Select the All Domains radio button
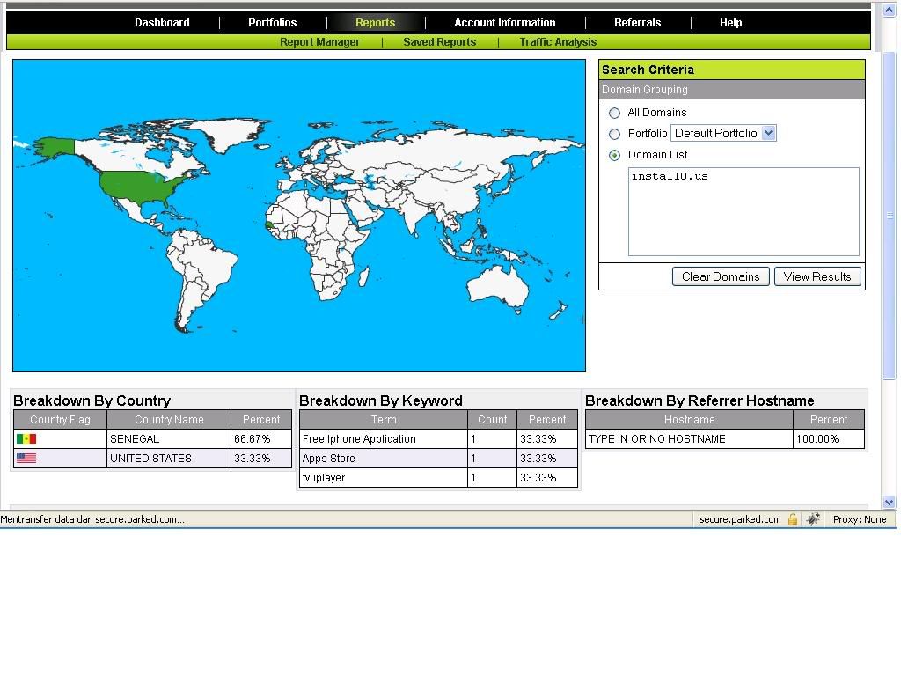The image size is (901, 676). [x=615, y=113]
